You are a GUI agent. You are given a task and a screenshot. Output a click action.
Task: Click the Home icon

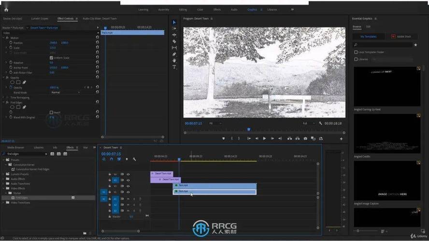pyautogui.click(x=6, y=9)
